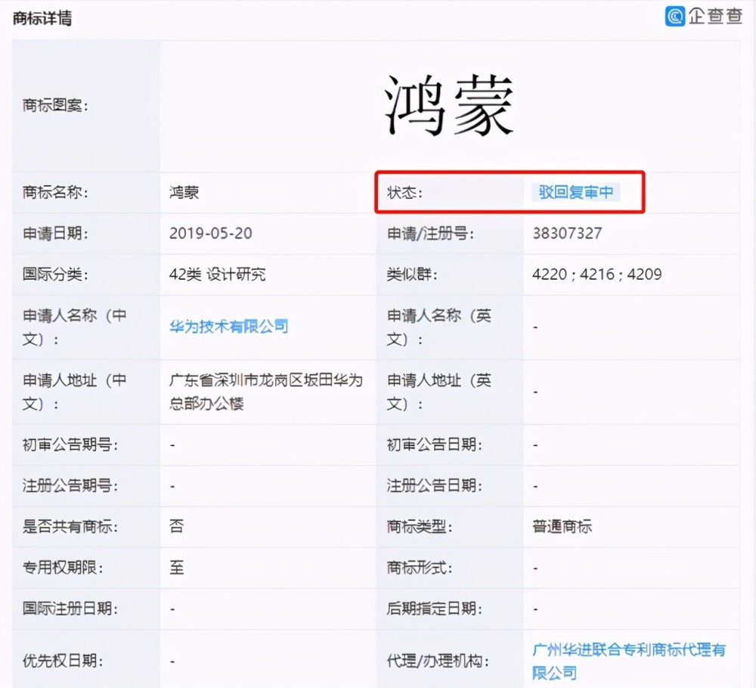The image size is (756, 688).
Task: Click the 企查查 brand text
Action: (715, 17)
